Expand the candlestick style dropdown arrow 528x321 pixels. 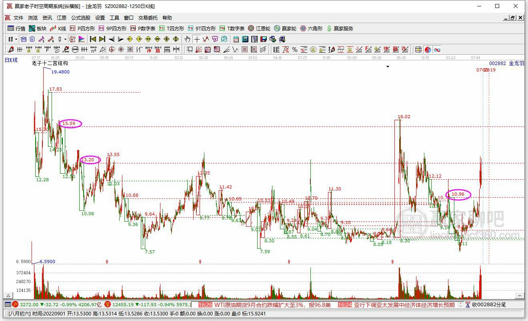(65, 39)
